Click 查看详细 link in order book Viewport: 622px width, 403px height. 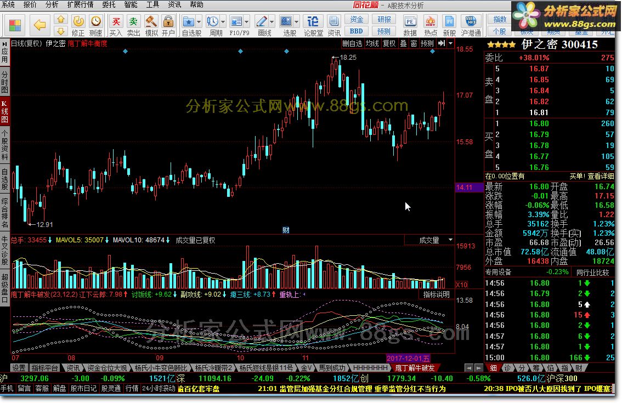(x=601, y=176)
